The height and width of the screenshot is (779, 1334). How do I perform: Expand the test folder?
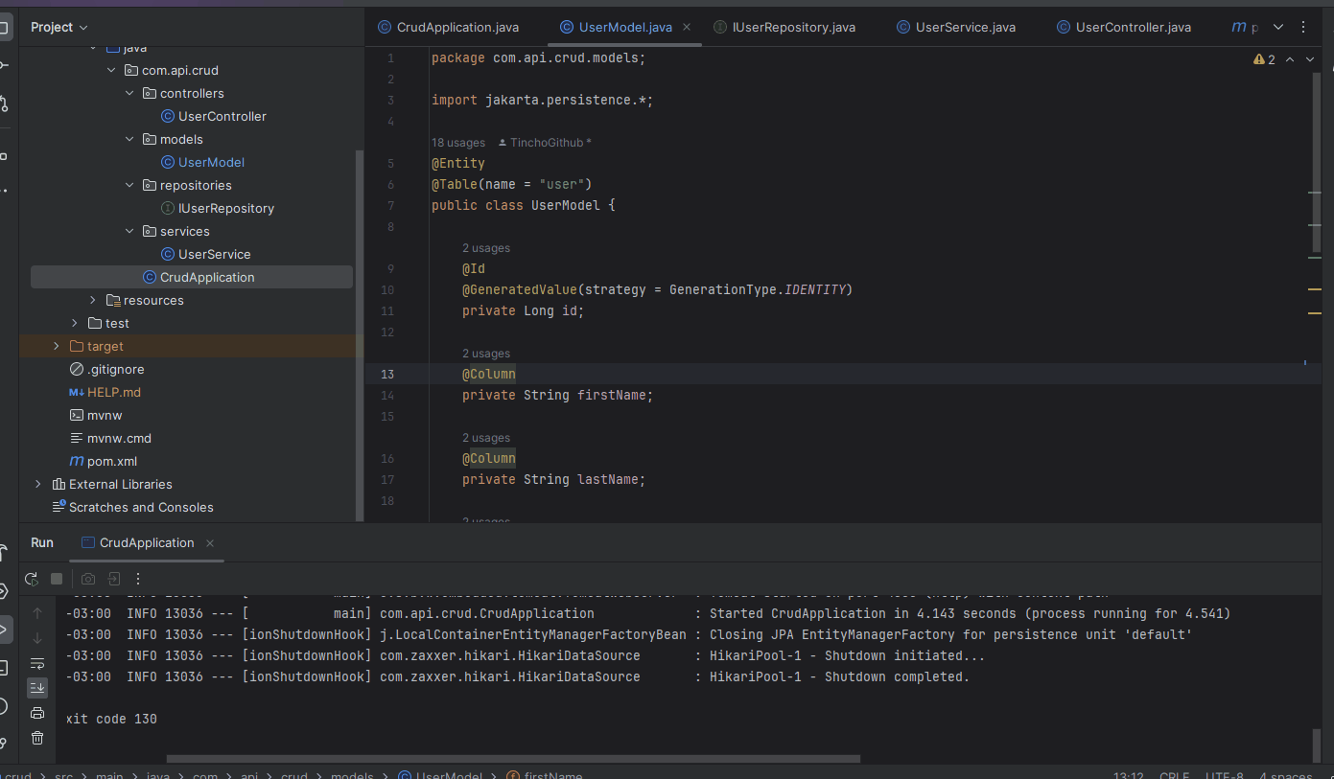coord(75,323)
